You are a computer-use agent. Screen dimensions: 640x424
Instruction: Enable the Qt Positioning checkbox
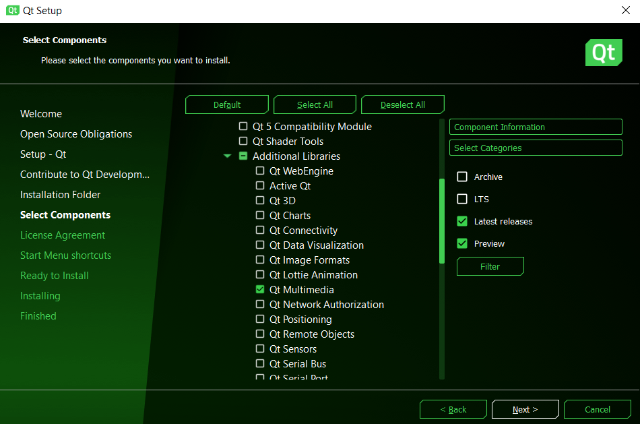(260, 319)
